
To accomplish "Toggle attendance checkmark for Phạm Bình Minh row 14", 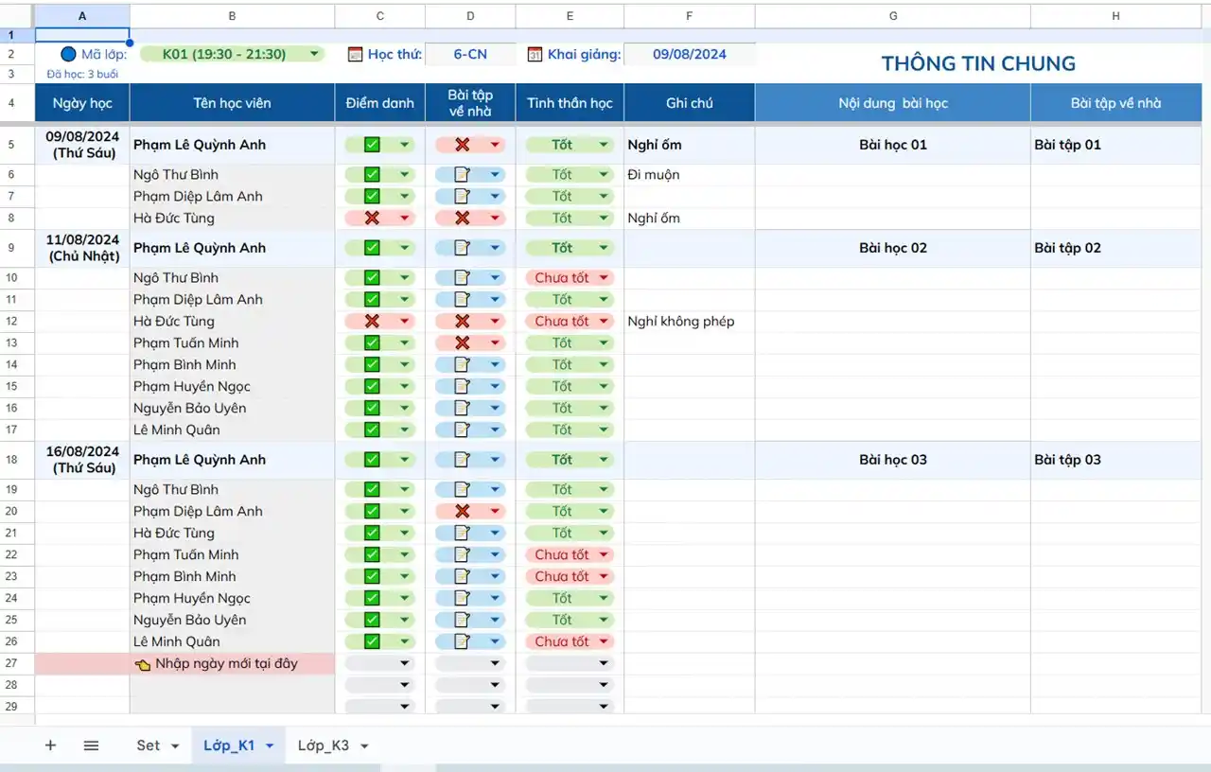I will click(x=372, y=364).
